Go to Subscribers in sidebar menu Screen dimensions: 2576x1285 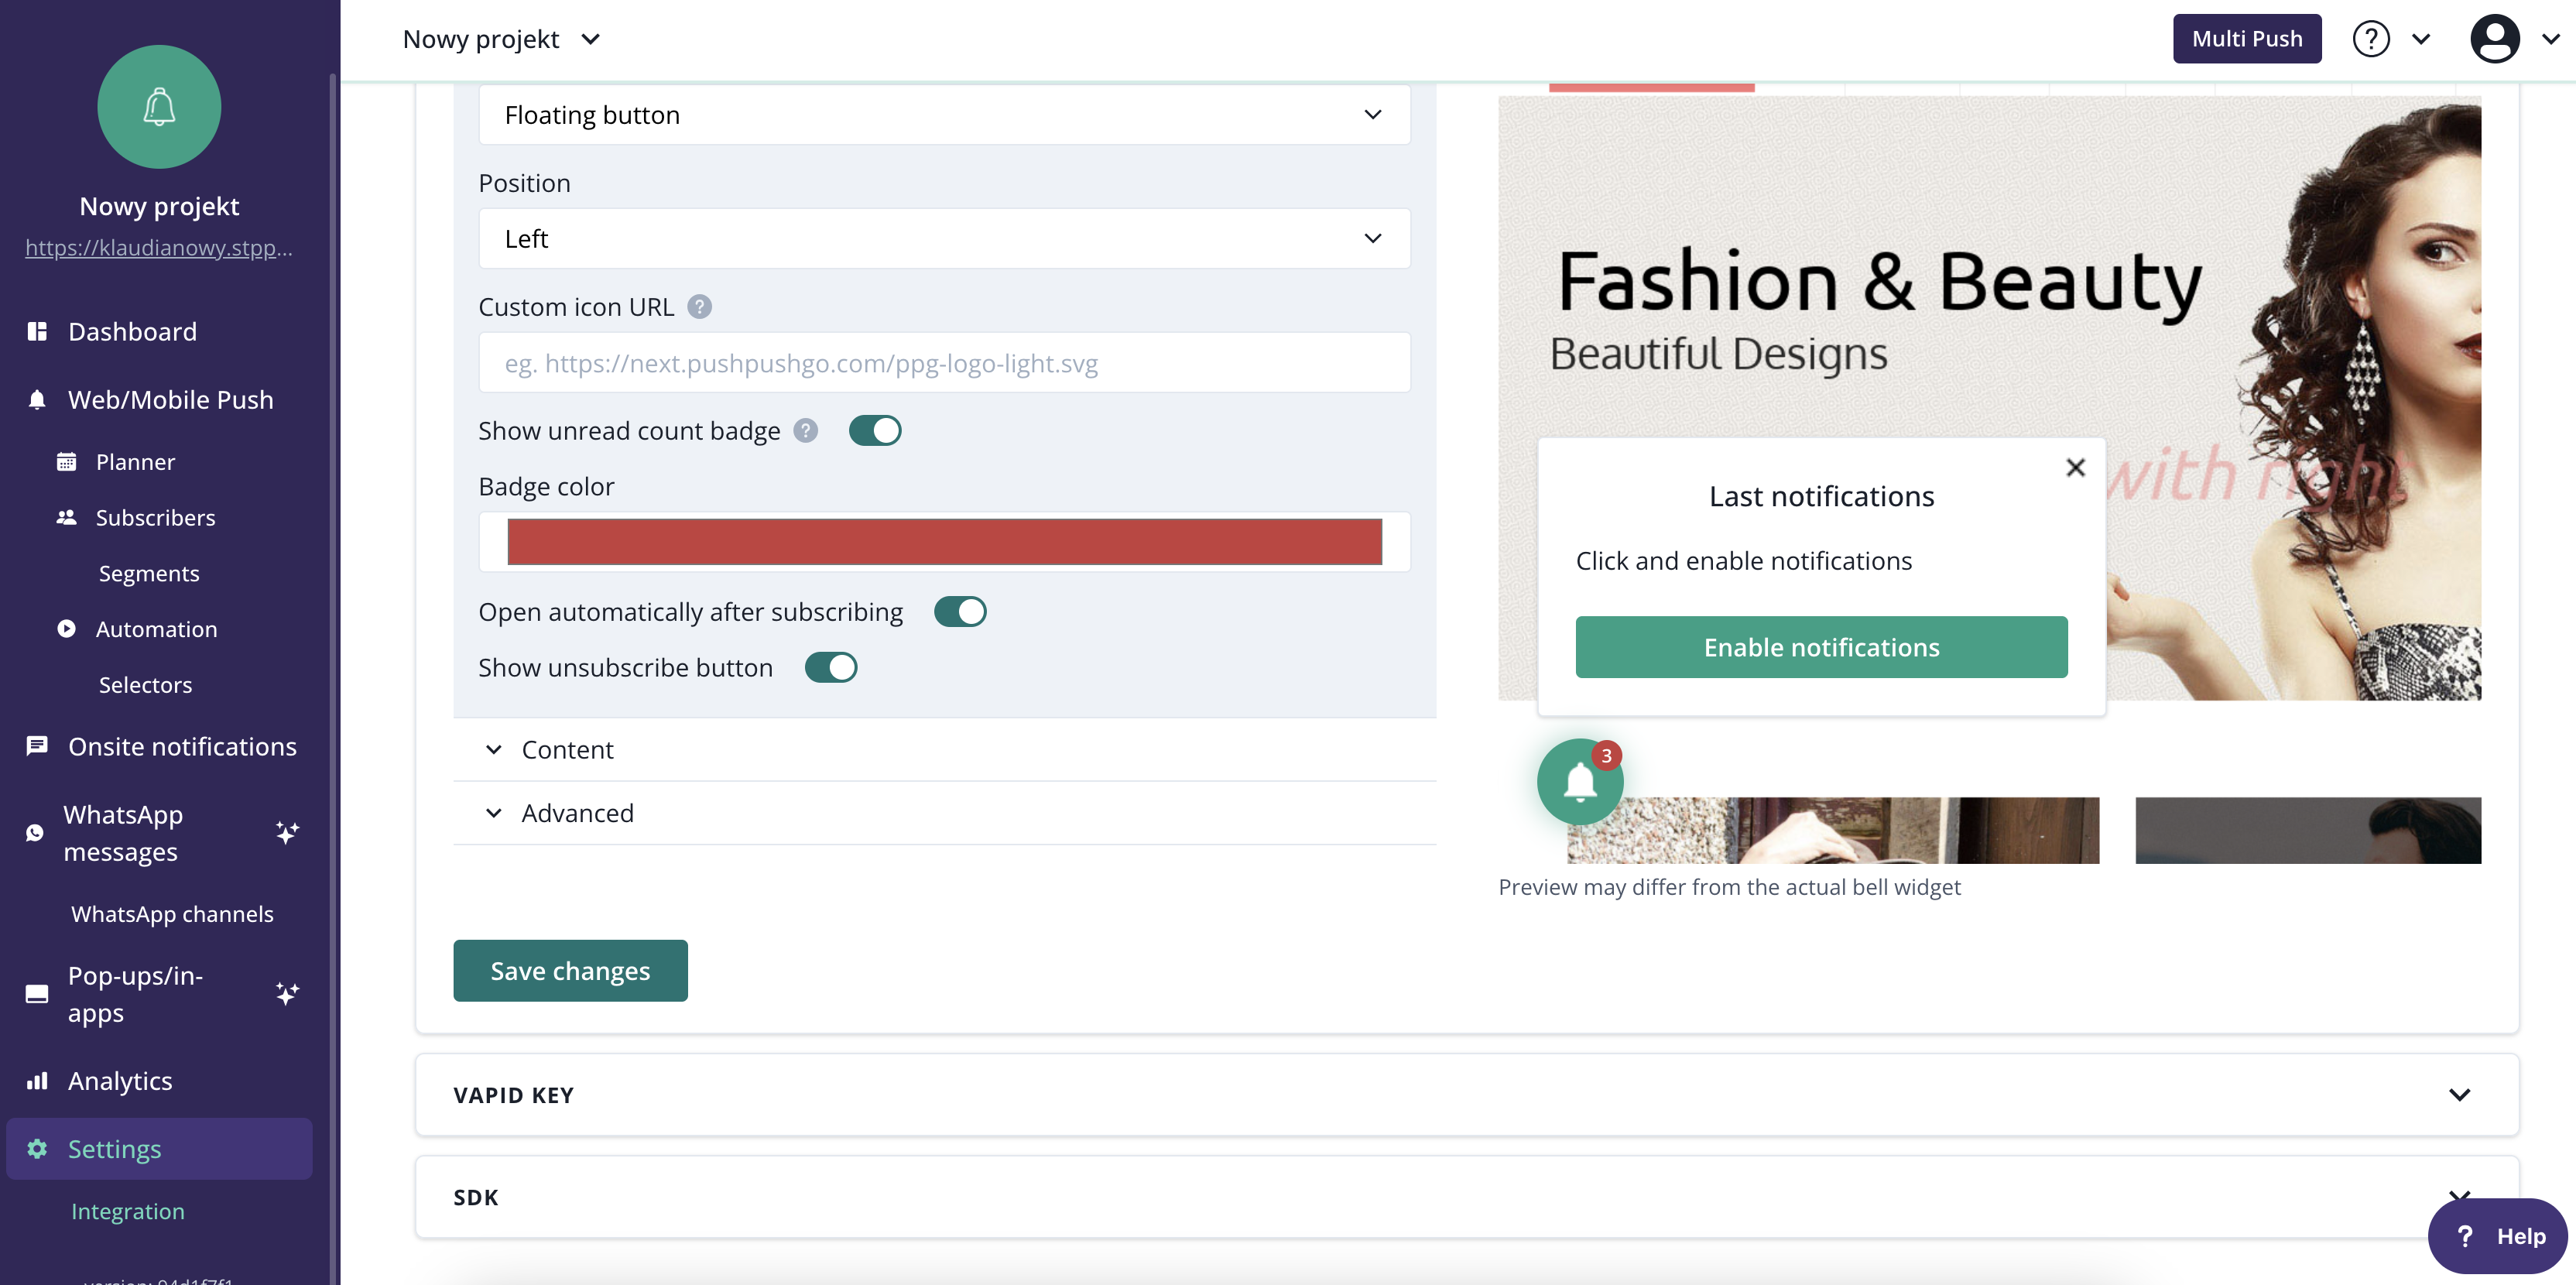pos(155,518)
